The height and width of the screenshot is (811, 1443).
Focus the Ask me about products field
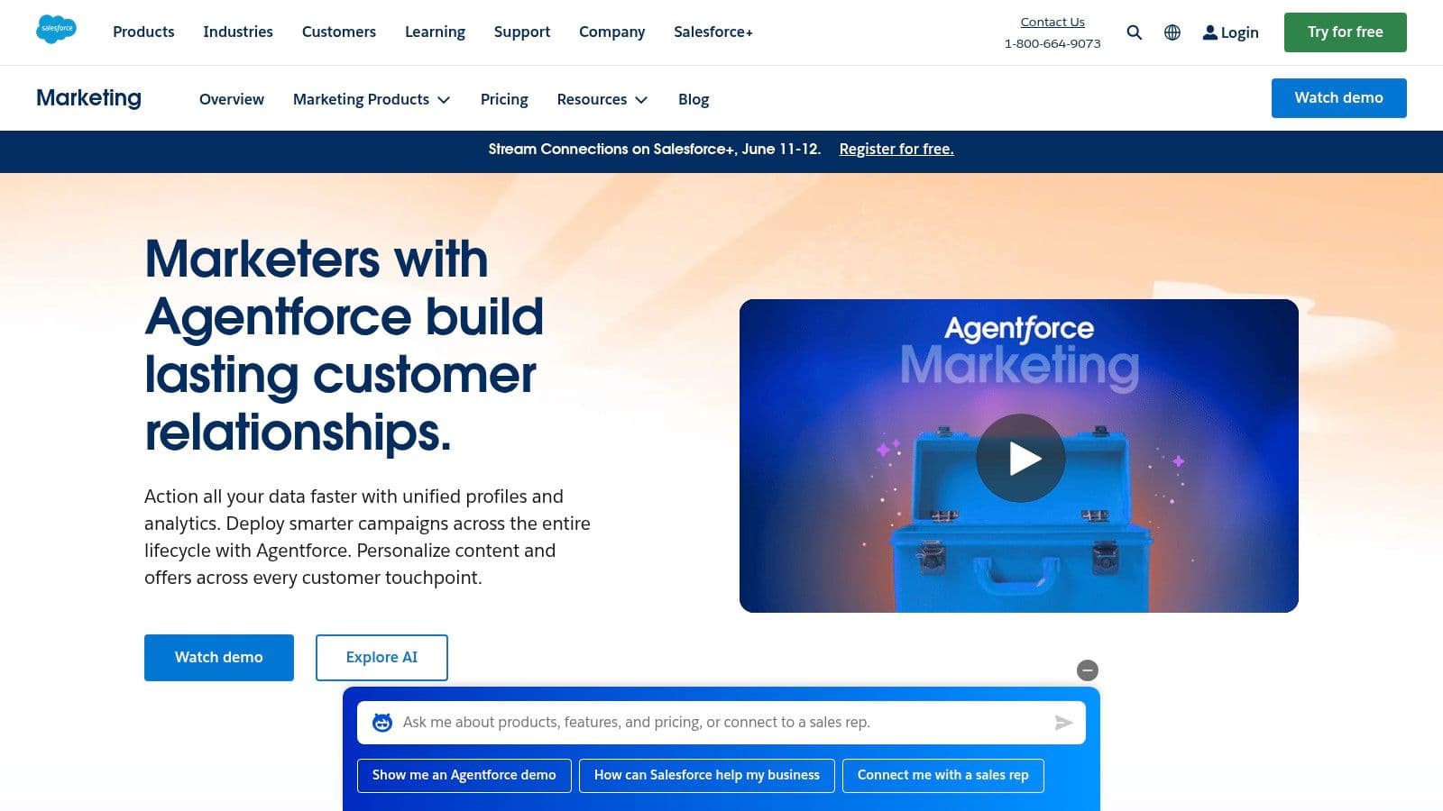(721, 723)
